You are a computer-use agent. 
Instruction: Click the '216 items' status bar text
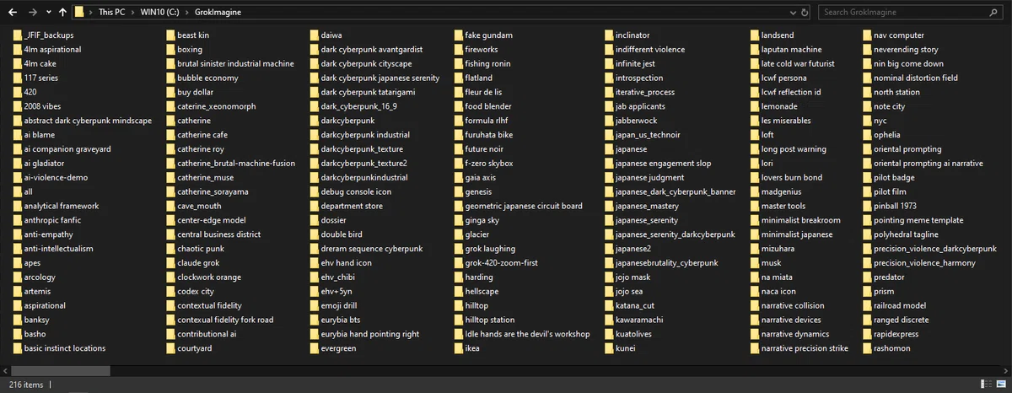click(x=26, y=385)
